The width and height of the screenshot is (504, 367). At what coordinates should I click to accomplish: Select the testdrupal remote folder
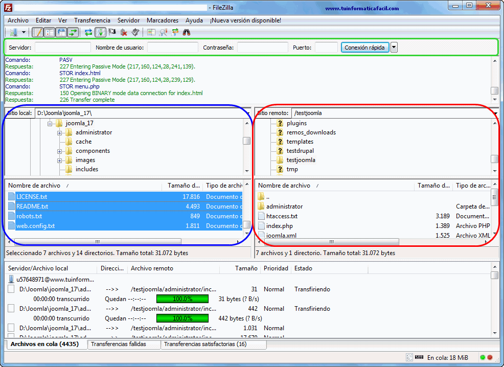coord(300,151)
